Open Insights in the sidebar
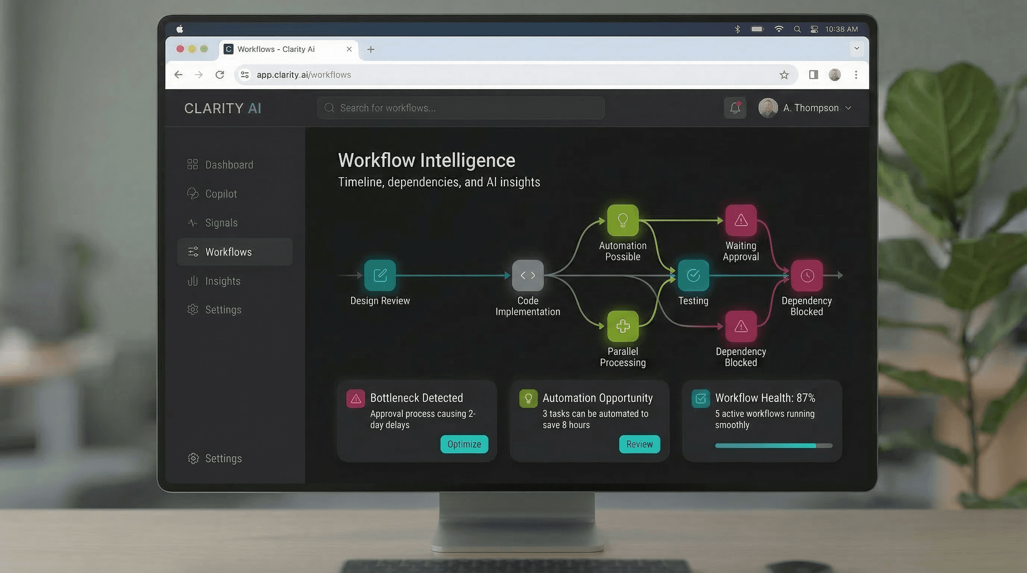This screenshot has height=573, width=1027. tap(222, 281)
